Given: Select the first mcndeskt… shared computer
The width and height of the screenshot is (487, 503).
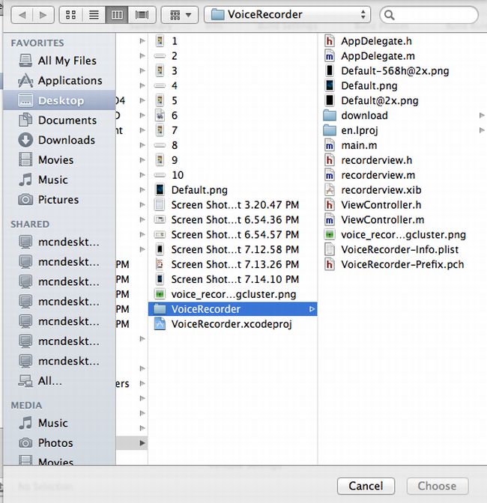Looking at the screenshot, I should click(x=59, y=242).
